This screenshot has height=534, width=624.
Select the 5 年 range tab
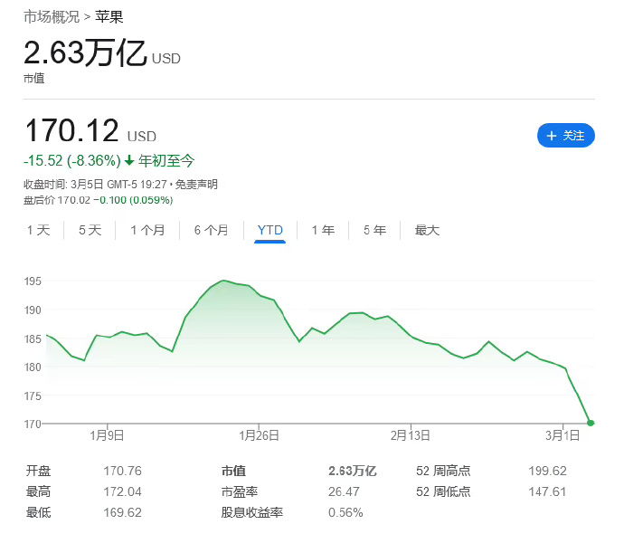pos(375,230)
